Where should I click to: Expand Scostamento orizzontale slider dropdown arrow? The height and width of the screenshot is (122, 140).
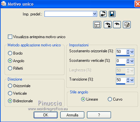pyautogui.click(x=132, y=52)
